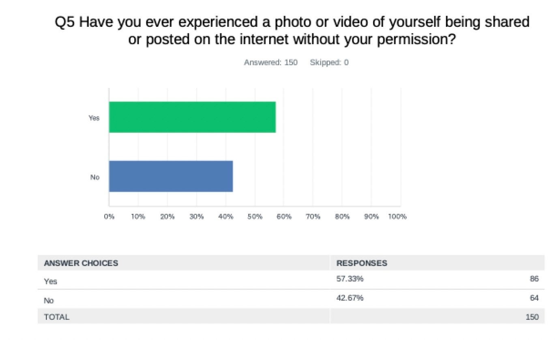Click the total count 150
Viewport: 558px width, 340px height.
[x=532, y=317]
